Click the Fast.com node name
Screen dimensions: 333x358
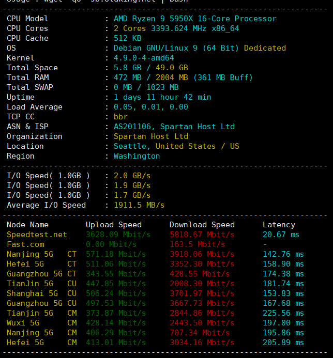pyautogui.click(x=25, y=244)
